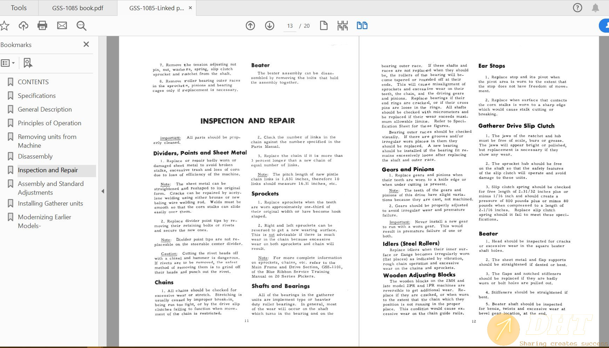Screen dimensions: 609x348
Task: Click the print icon in toolbar
Action: (42, 26)
